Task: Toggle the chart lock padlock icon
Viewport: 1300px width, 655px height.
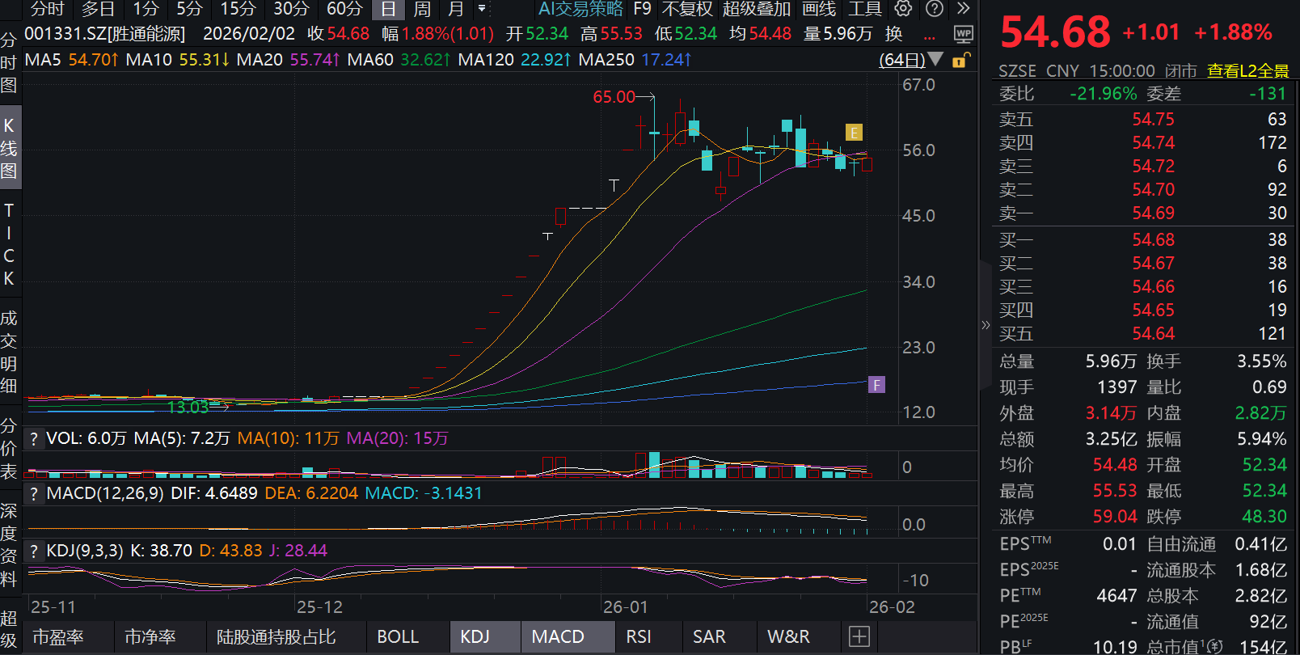Action: click(x=960, y=60)
